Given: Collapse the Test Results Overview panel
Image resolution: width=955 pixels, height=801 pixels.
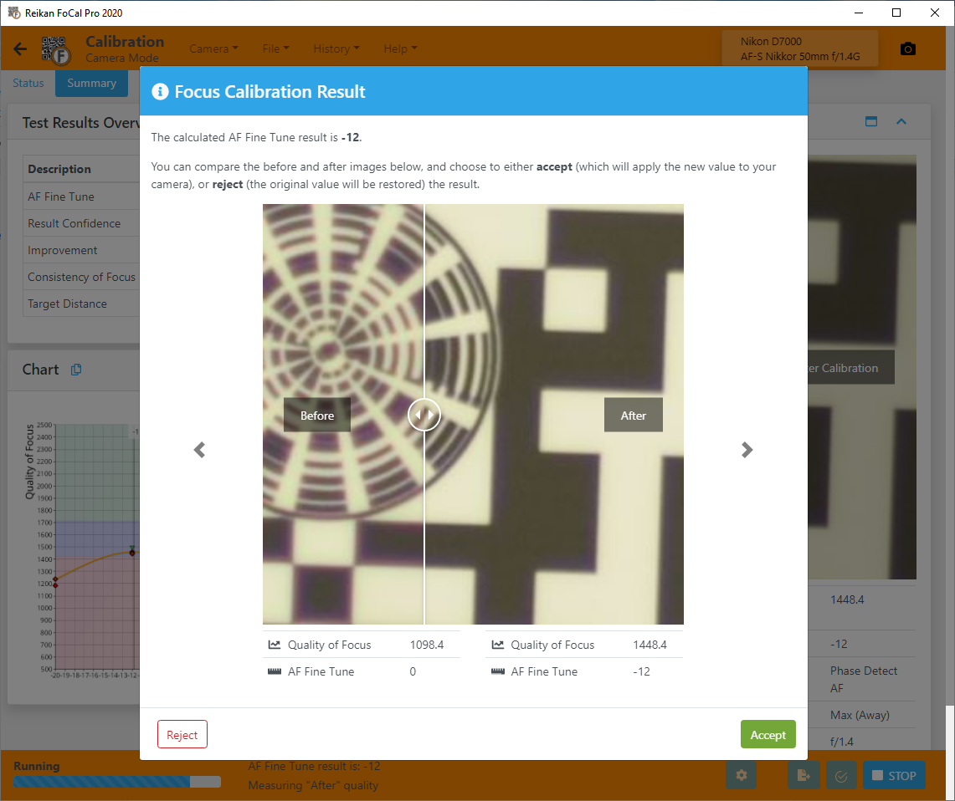Looking at the screenshot, I should [901, 121].
